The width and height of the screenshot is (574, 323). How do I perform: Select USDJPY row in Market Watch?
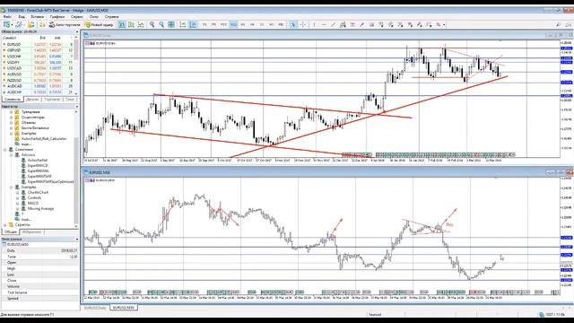(x=38, y=62)
